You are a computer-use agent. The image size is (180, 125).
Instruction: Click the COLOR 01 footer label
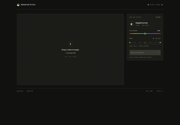20,91
